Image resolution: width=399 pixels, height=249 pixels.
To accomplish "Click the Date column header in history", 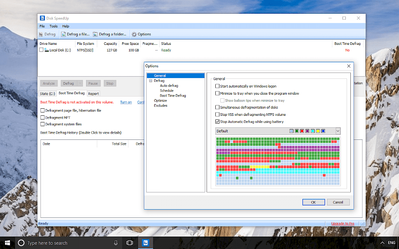I will tap(69, 144).
